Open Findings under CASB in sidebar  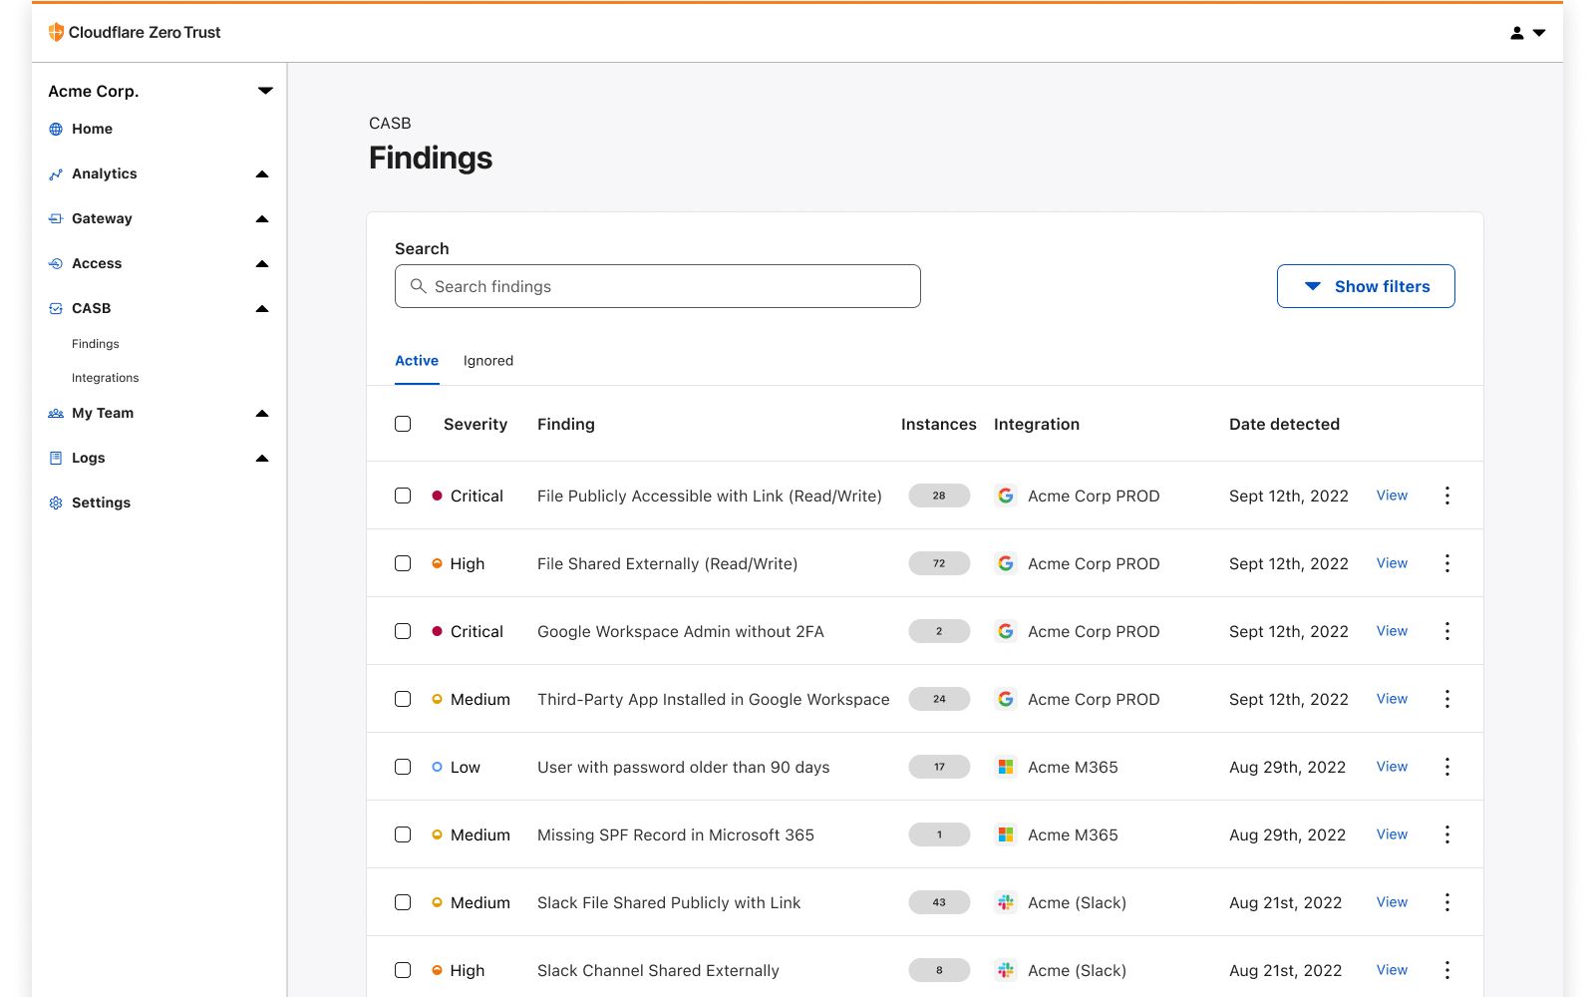[x=96, y=344]
